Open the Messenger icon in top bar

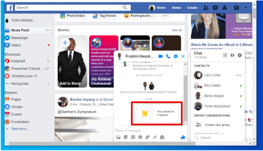[x=215, y=8]
